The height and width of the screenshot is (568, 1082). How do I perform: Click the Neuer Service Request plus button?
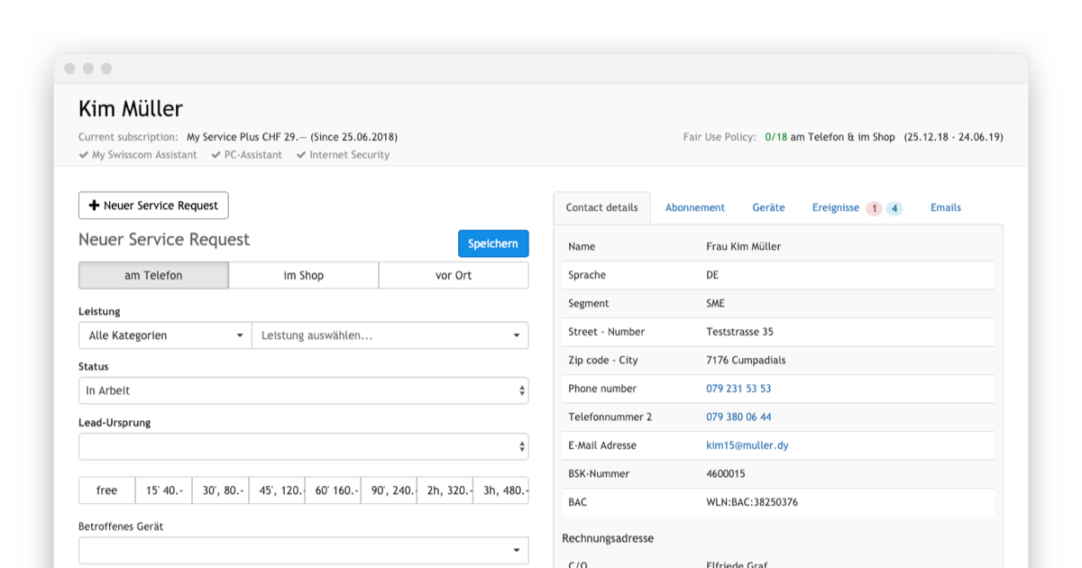pyautogui.click(x=153, y=206)
